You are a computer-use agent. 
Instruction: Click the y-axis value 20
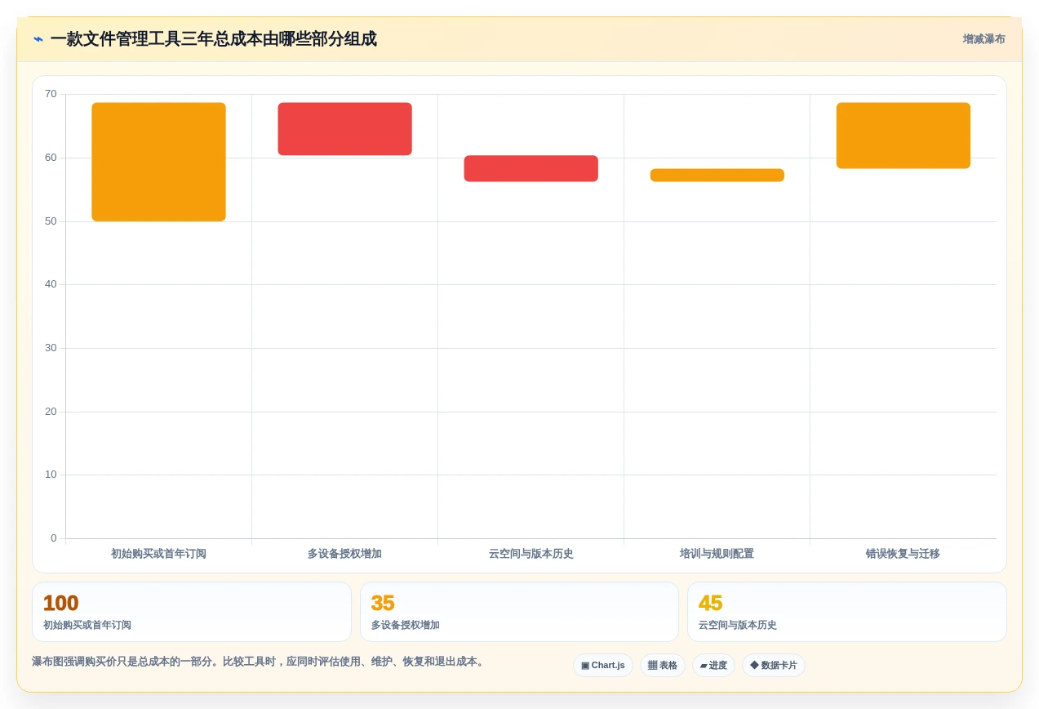coord(51,412)
